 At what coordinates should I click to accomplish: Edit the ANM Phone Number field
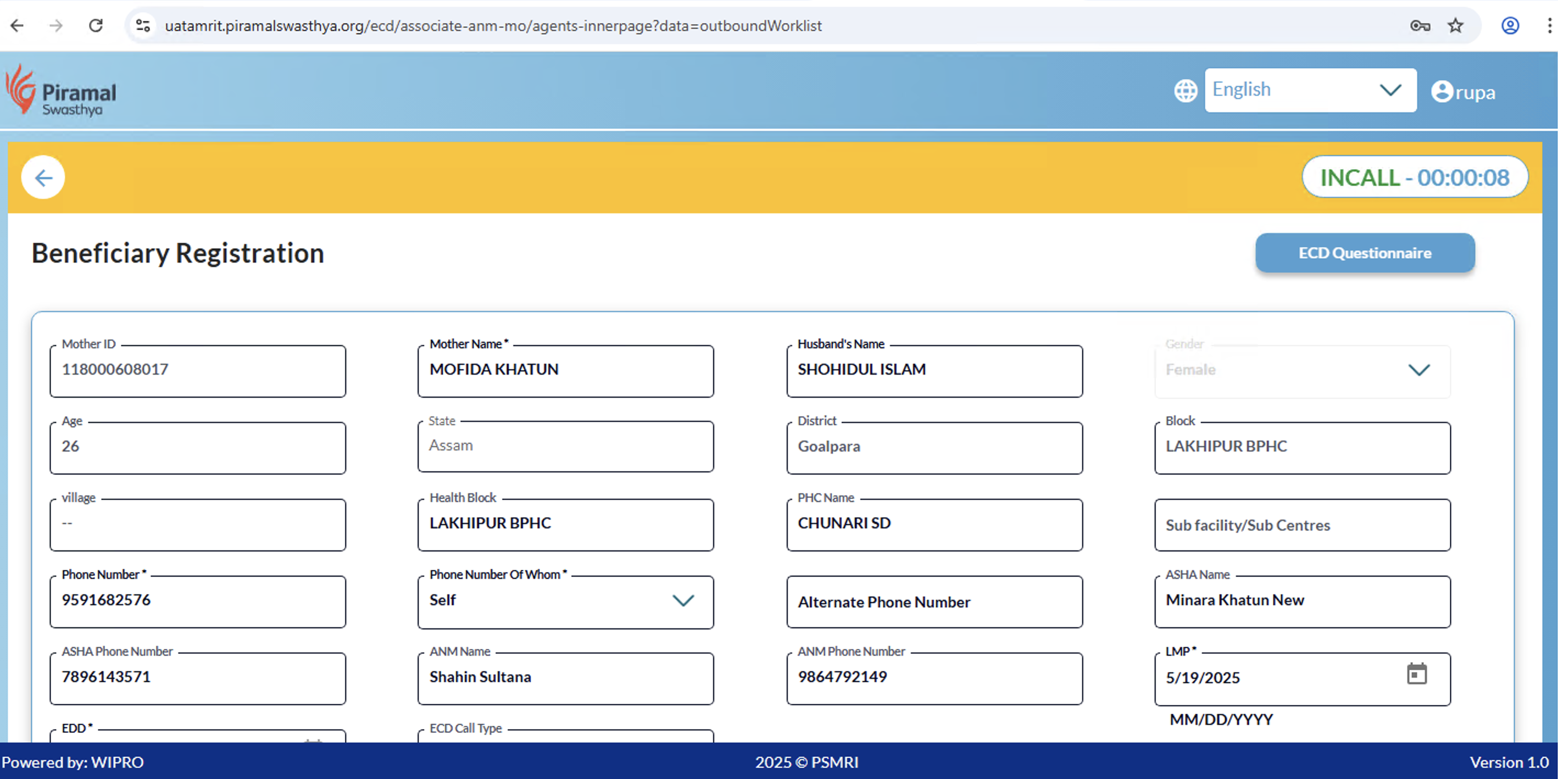(x=934, y=678)
